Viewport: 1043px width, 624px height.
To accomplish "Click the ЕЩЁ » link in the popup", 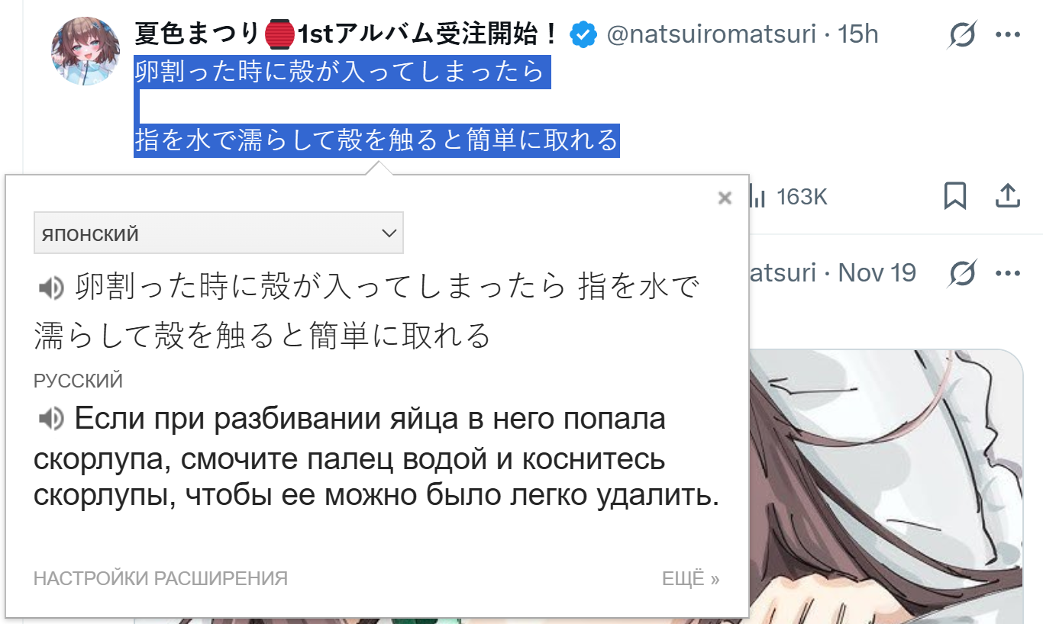I will pyautogui.click(x=691, y=579).
